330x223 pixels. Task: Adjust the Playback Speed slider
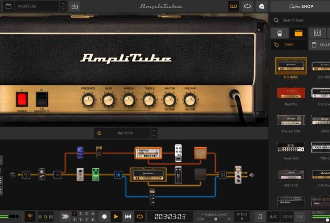point(215,219)
